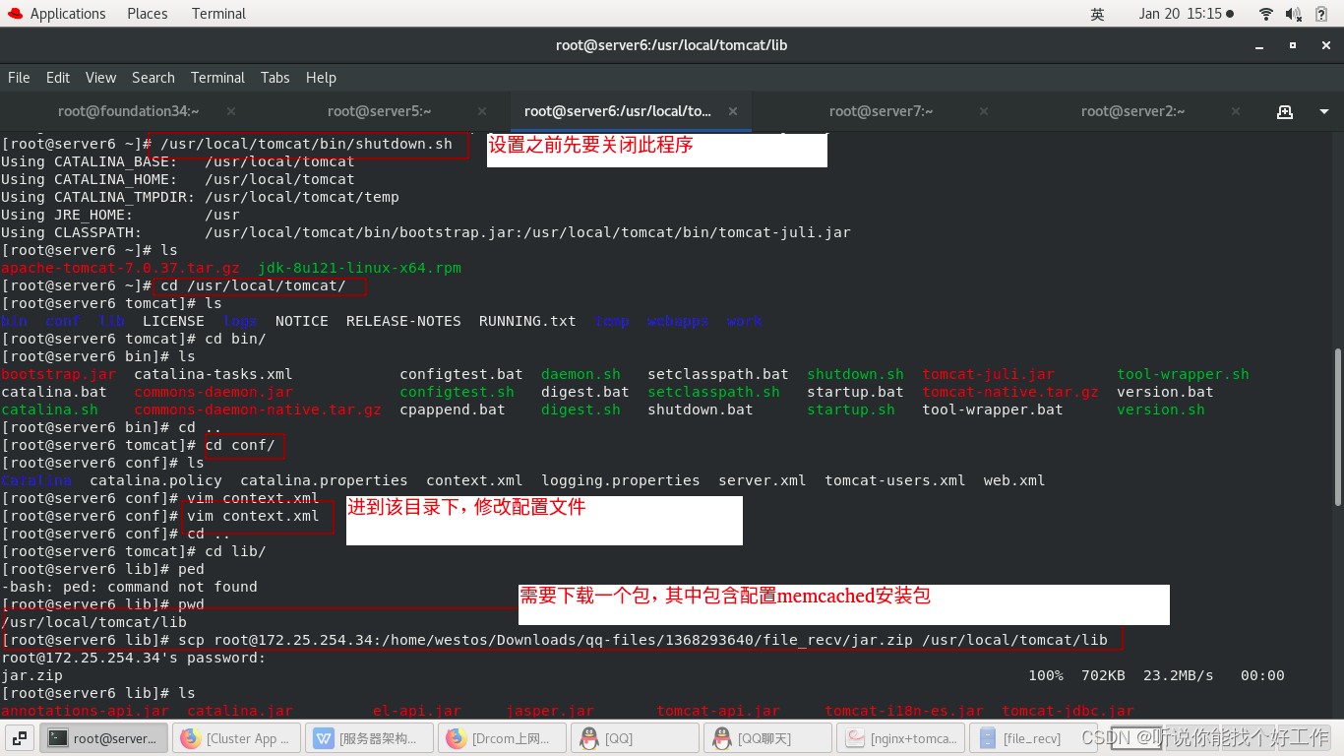The height and width of the screenshot is (756, 1344).
Task: Open the Terminal menu in menu bar
Action: [x=217, y=78]
